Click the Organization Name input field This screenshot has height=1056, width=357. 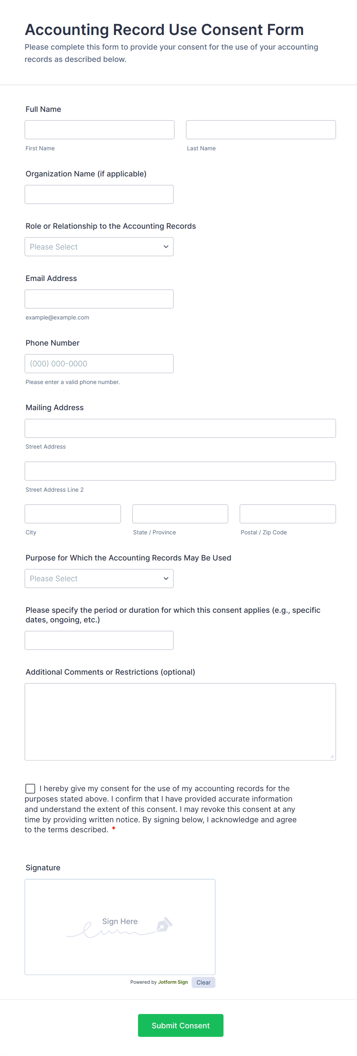(99, 194)
